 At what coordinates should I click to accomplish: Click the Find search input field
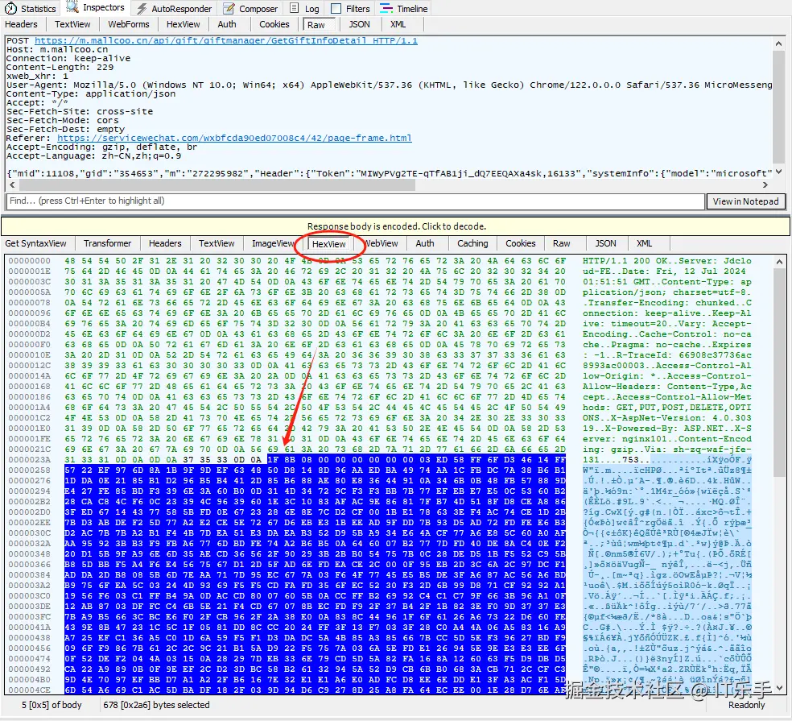click(x=355, y=201)
